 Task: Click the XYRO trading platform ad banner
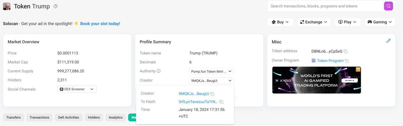(317, 80)
